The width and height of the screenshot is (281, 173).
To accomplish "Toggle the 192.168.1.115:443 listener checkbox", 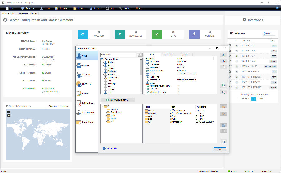I will coord(230,87).
